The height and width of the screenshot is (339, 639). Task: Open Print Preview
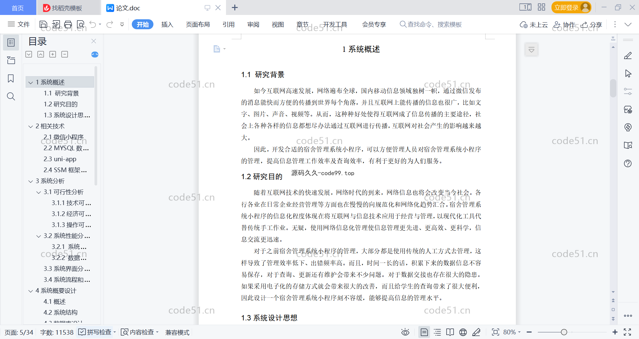click(81, 24)
